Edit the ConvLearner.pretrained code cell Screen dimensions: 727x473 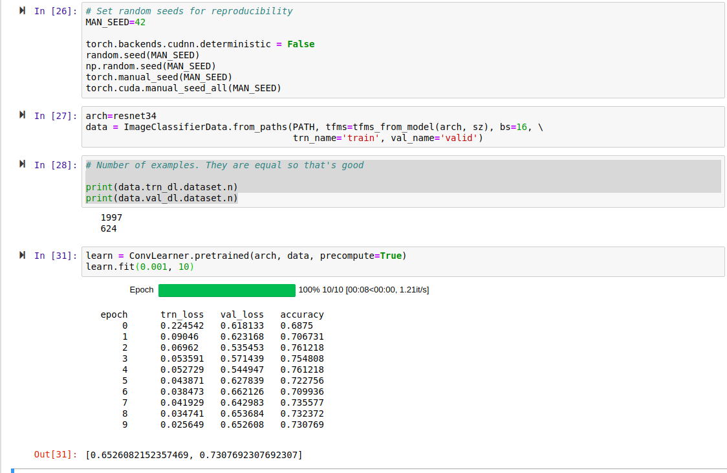[x=401, y=261]
